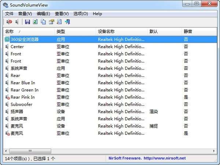Click status bar item count text

click(x=30, y=159)
